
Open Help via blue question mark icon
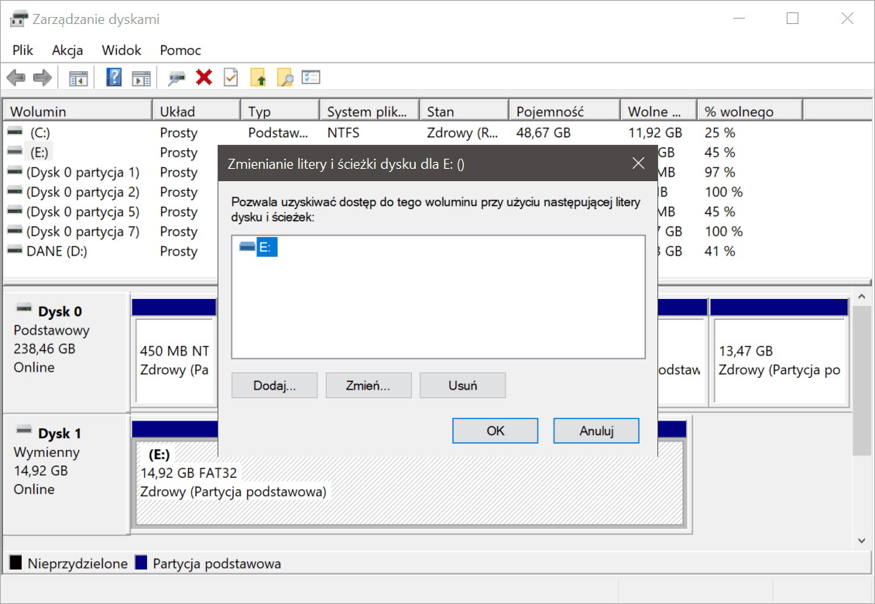pyautogui.click(x=114, y=77)
